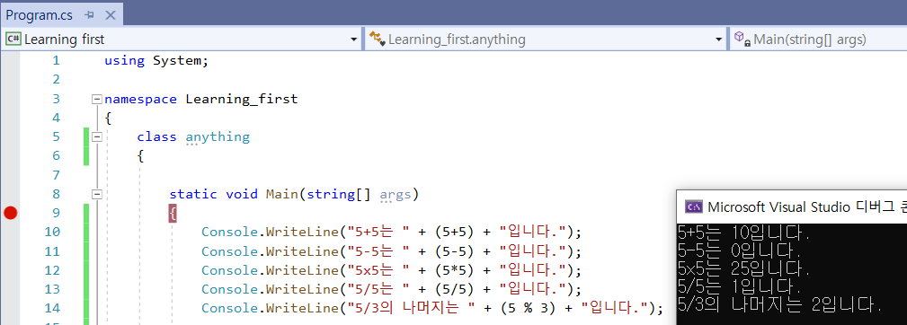The width and height of the screenshot is (907, 325).
Task: Click console output '5x5는 25입니다.'
Action: tap(743, 269)
